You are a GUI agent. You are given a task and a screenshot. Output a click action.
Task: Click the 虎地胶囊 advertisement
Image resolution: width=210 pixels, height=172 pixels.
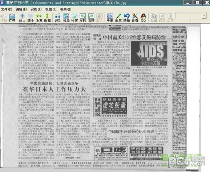(x=110, y=107)
